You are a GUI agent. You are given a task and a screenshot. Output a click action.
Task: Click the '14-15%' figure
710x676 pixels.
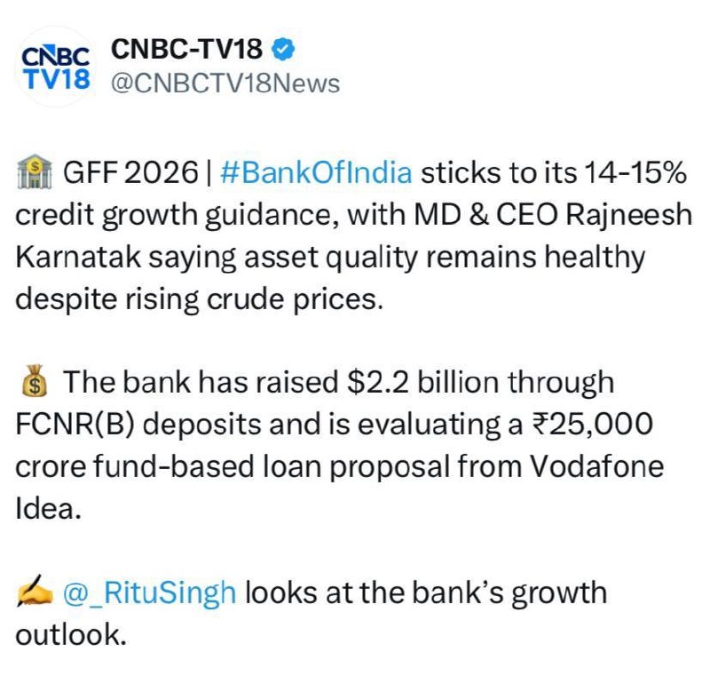[x=635, y=172]
